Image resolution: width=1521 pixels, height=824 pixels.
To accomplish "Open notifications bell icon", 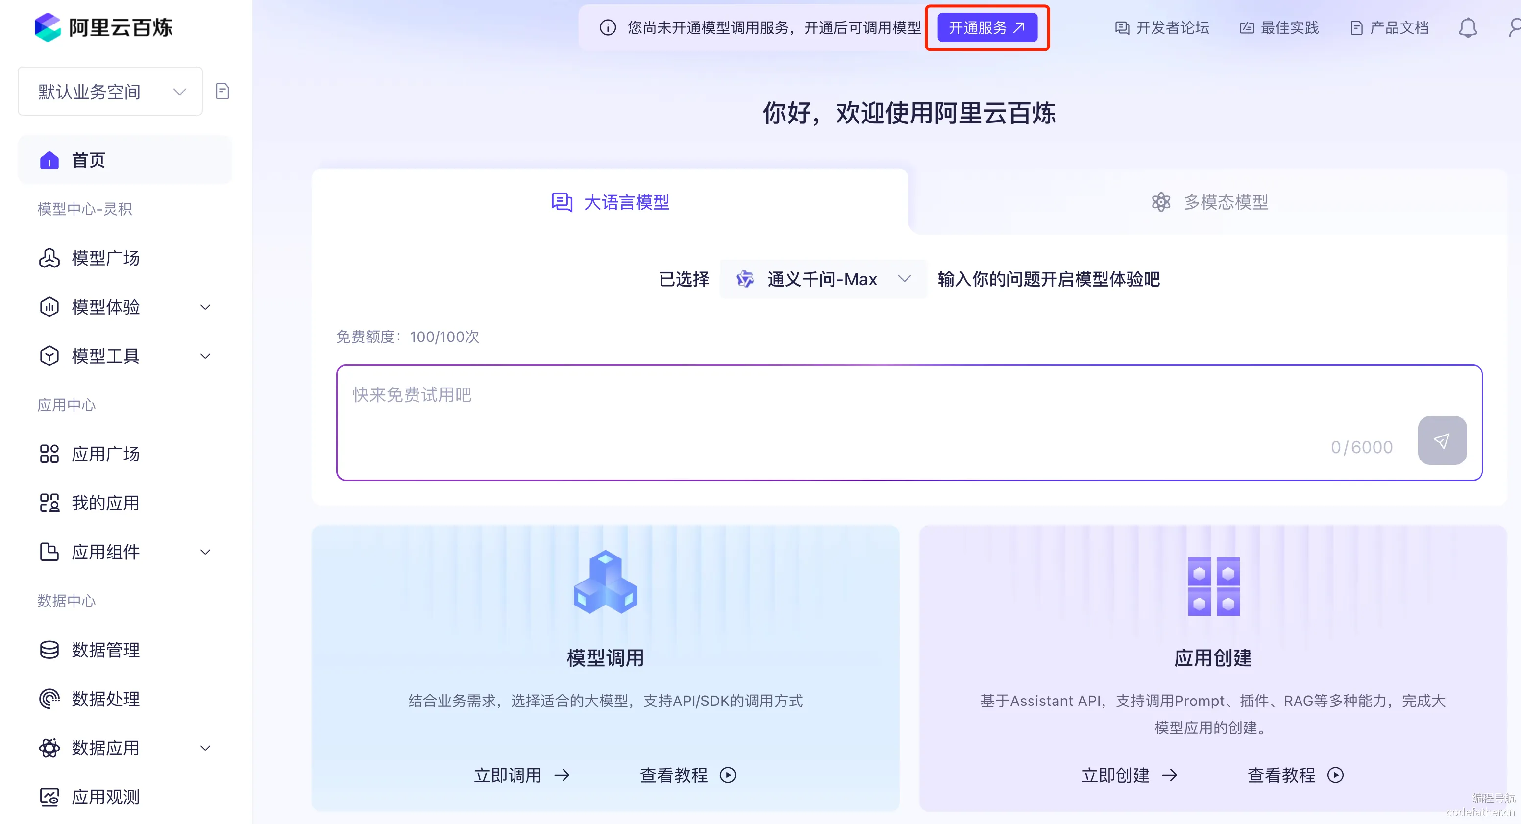I will (x=1467, y=28).
